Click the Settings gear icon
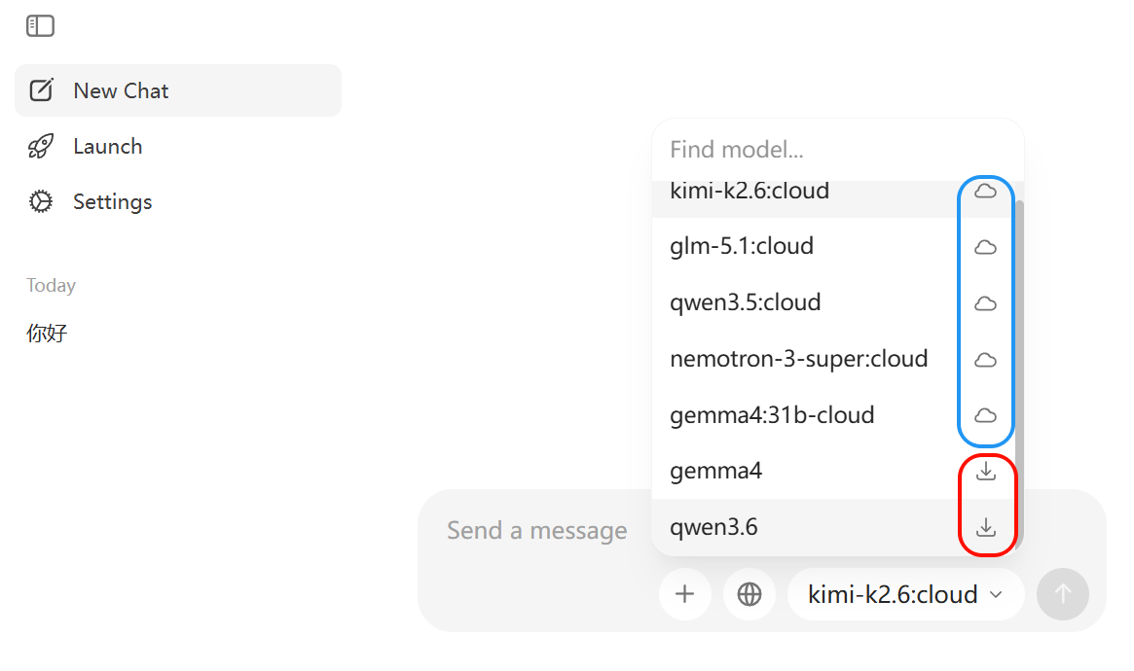1134x671 pixels. point(41,201)
